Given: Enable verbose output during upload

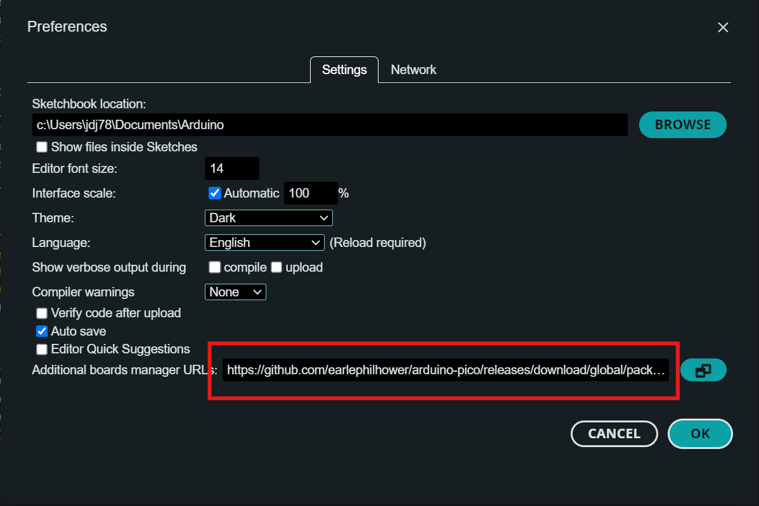Looking at the screenshot, I should click(x=276, y=267).
